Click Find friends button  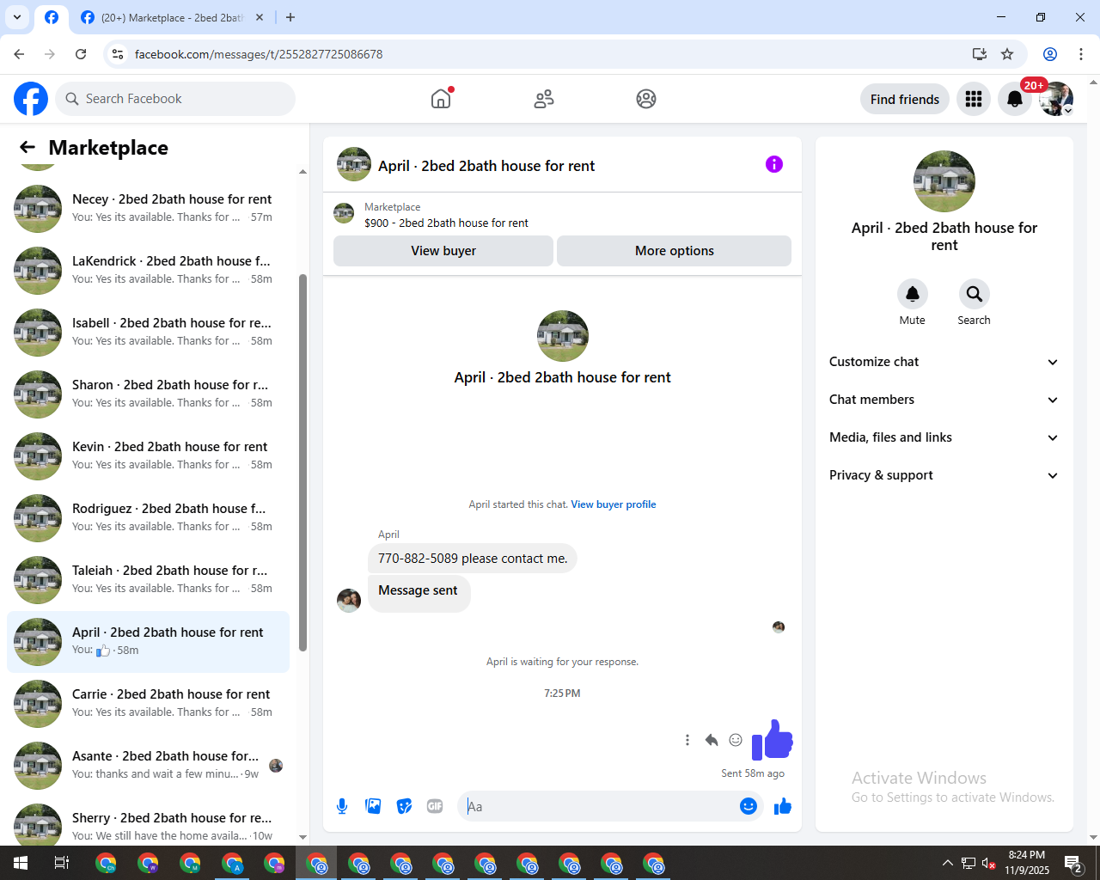[905, 99]
